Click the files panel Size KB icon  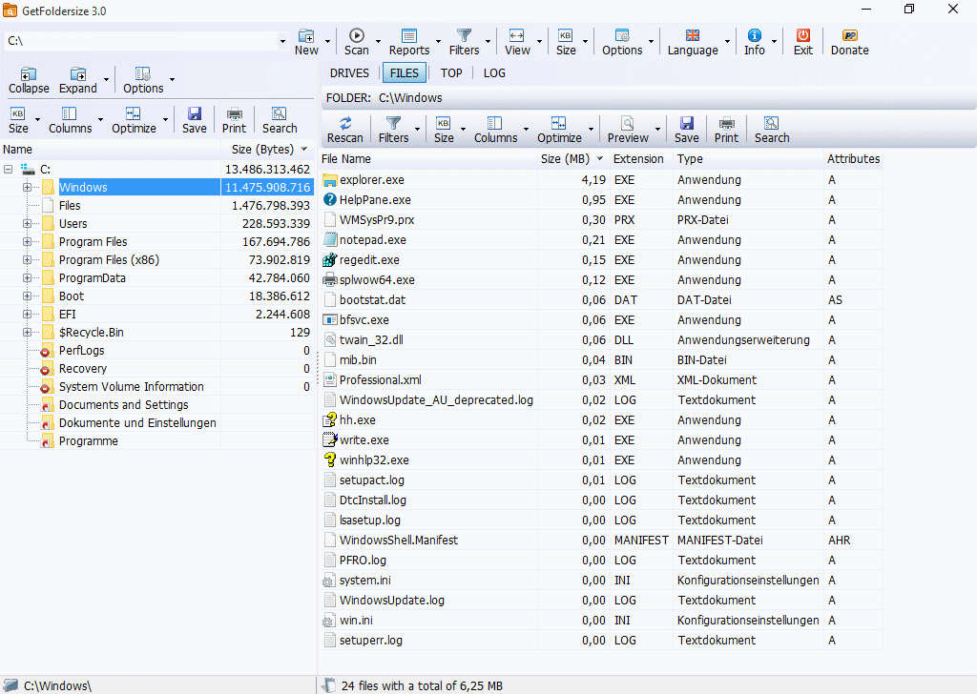444,123
